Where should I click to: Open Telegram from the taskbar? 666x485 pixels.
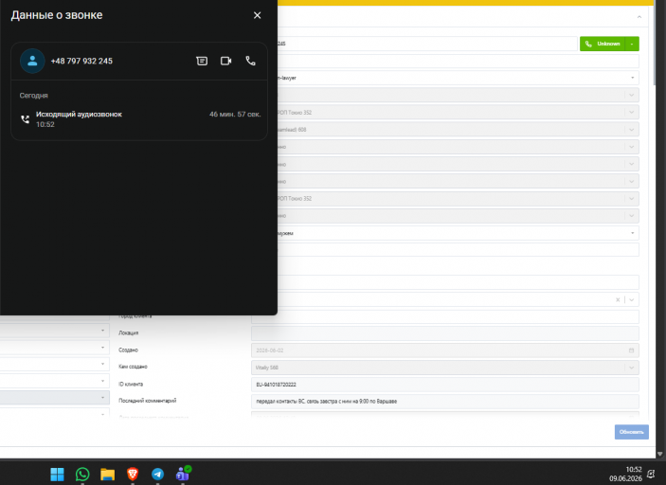(x=157, y=474)
